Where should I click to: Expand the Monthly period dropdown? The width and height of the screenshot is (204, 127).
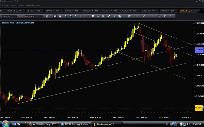(42, 16)
